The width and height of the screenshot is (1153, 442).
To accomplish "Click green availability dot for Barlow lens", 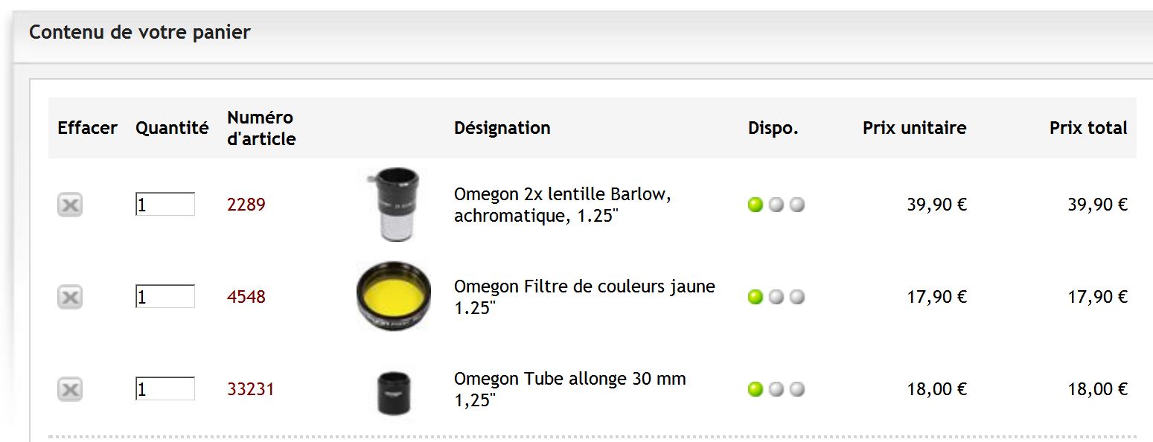I will tap(756, 205).
